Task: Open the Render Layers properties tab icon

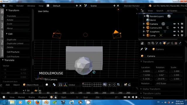Action: (153, 43)
